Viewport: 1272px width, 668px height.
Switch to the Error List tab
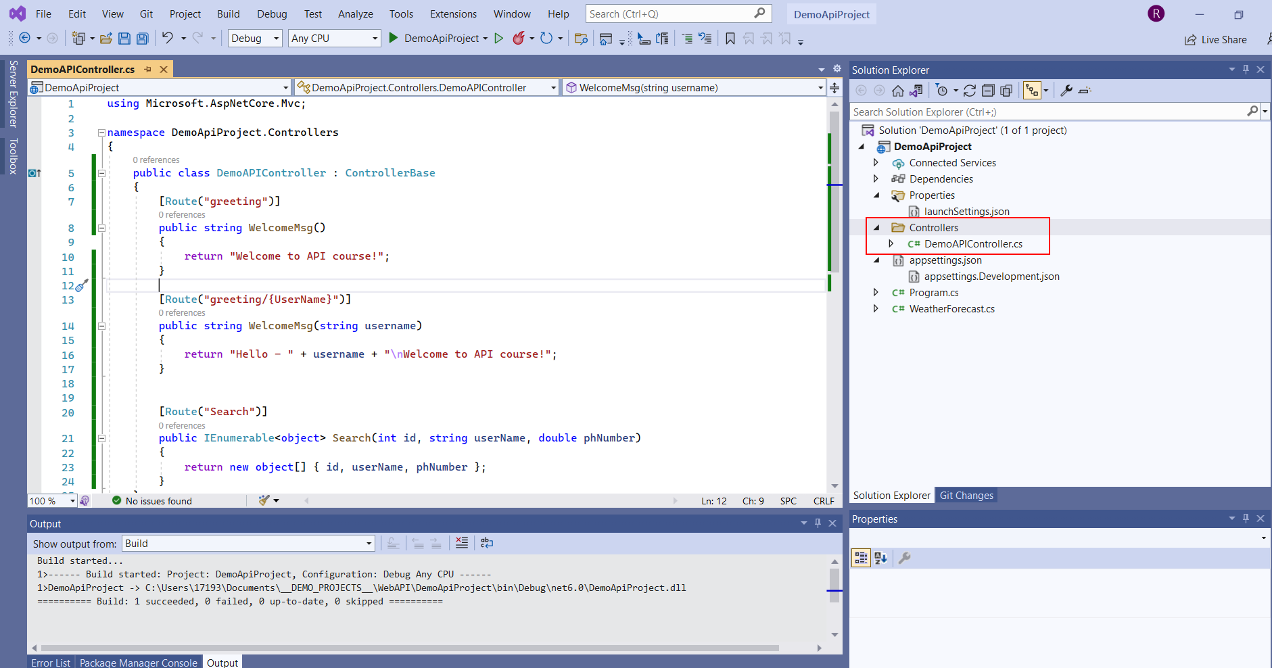(51, 663)
